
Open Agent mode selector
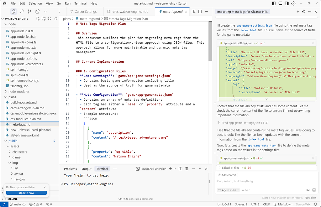tap(228, 190)
